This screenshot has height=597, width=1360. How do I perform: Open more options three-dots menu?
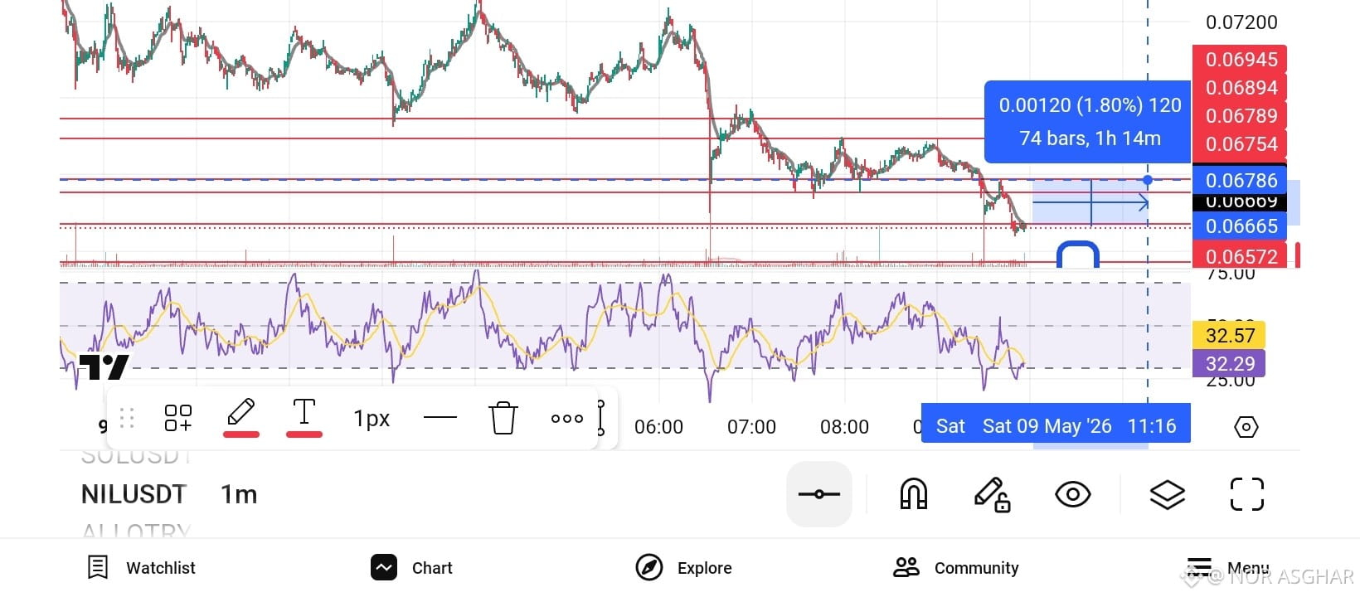pyautogui.click(x=567, y=419)
